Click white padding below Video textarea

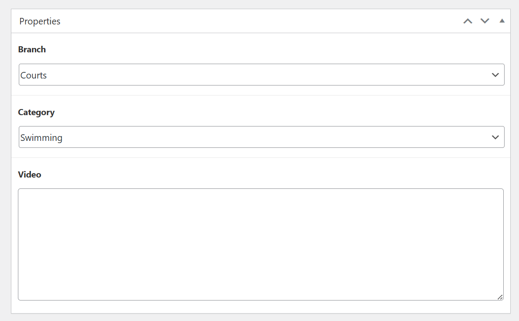pyautogui.click(x=260, y=307)
